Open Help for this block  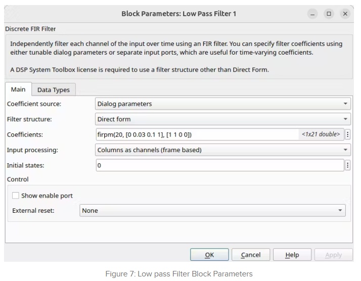tap(292, 255)
